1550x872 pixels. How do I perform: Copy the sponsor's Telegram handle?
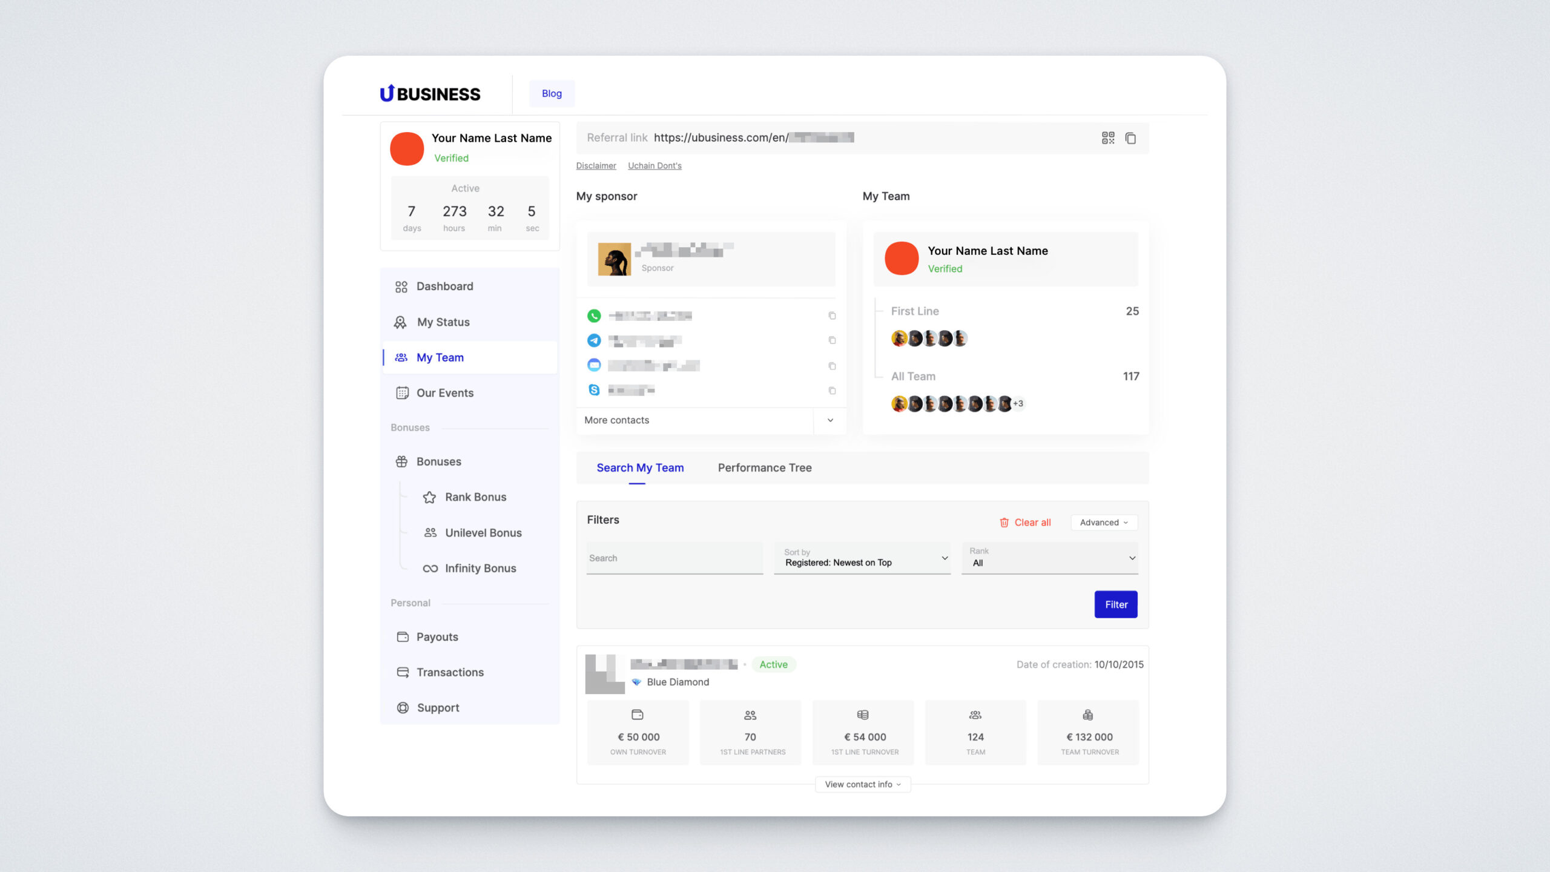[832, 340]
